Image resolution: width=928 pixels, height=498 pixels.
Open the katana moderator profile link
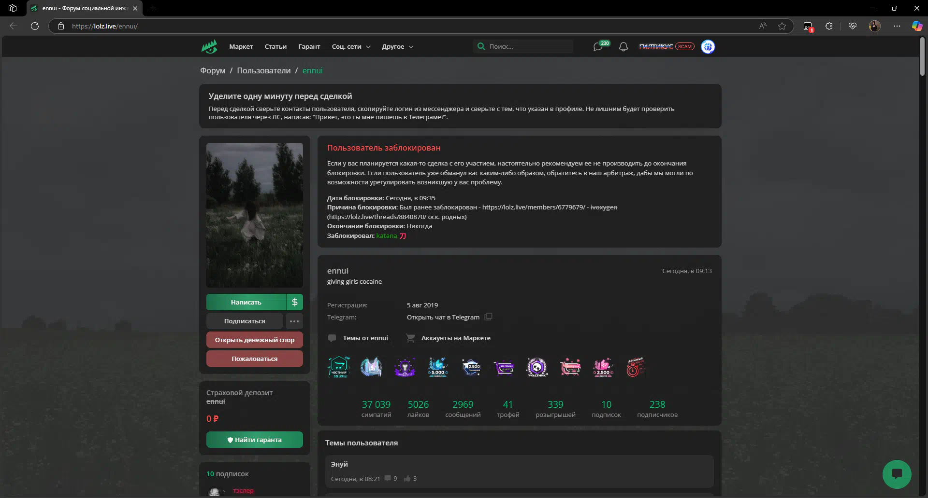[x=387, y=236]
